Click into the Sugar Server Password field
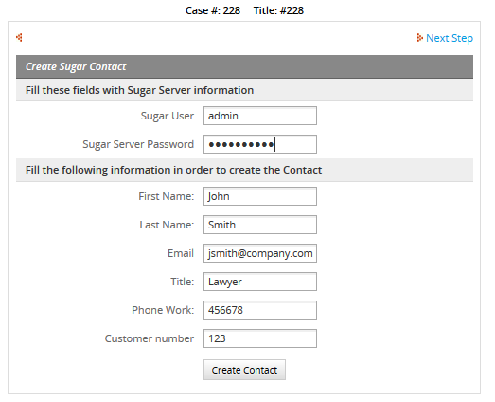 coord(260,144)
